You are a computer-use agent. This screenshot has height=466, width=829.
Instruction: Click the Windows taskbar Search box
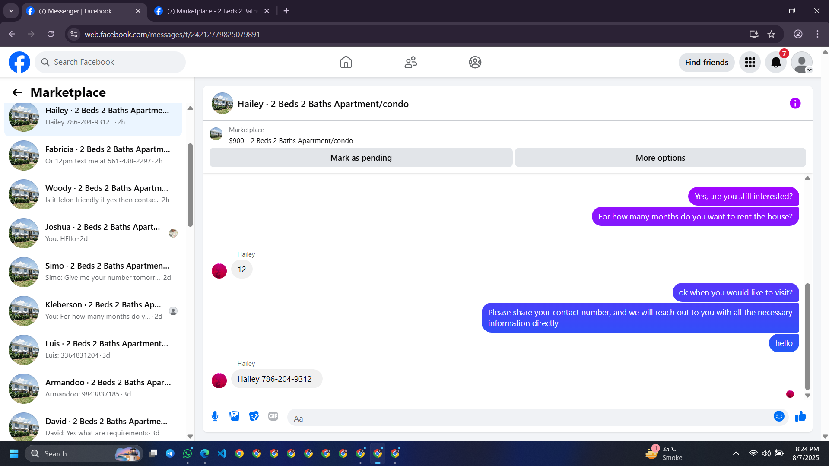(84, 453)
